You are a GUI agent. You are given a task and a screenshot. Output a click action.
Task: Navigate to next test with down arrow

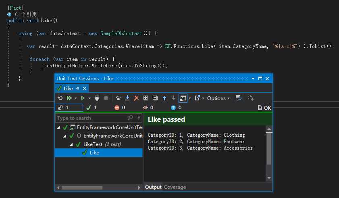tap(174, 98)
